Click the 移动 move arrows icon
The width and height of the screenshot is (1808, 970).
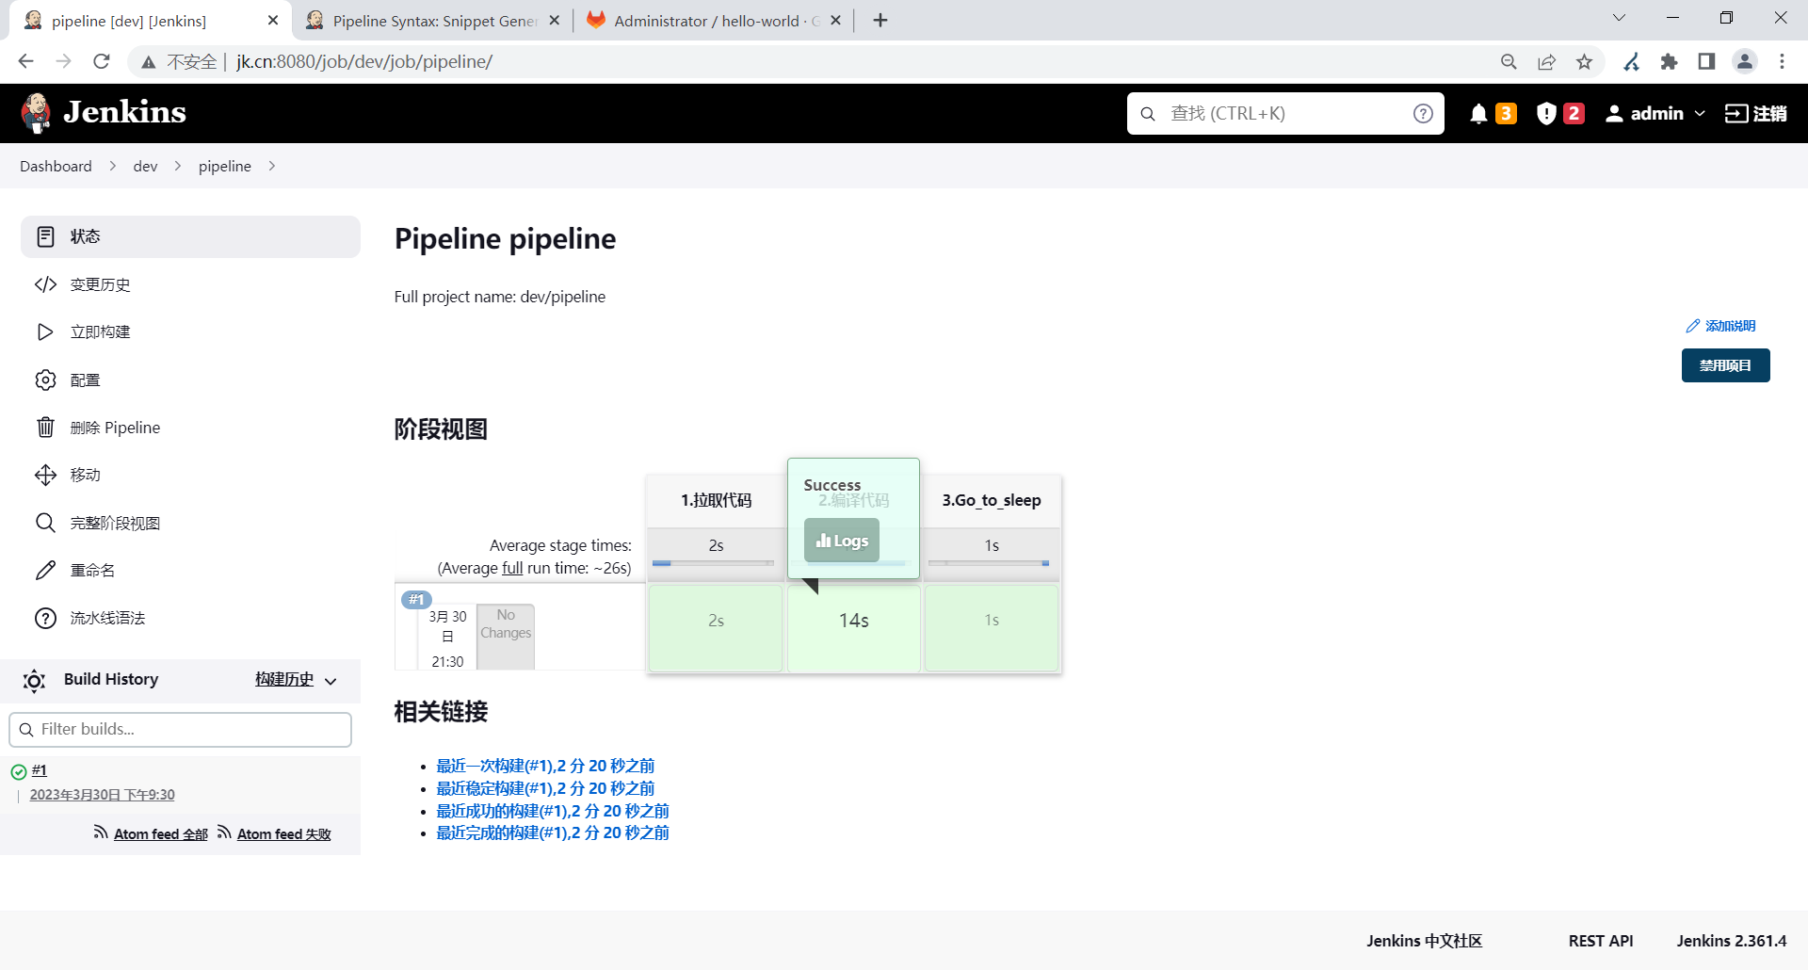pyautogui.click(x=45, y=475)
